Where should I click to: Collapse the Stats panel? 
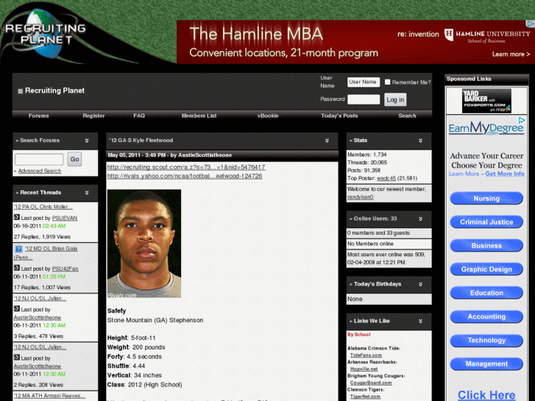(420, 141)
